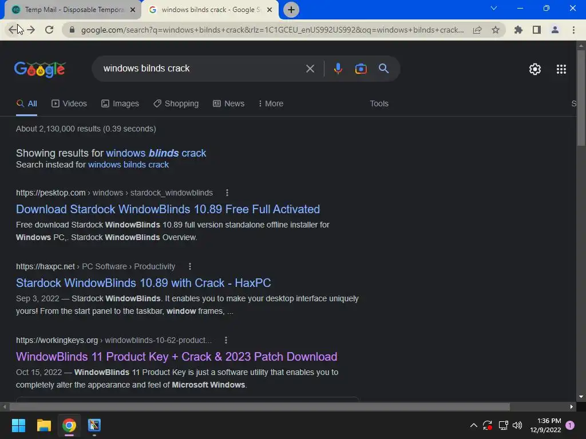Select the All results tab
Image resolution: width=586 pixels, height=439 pixels.
[26, 104]
